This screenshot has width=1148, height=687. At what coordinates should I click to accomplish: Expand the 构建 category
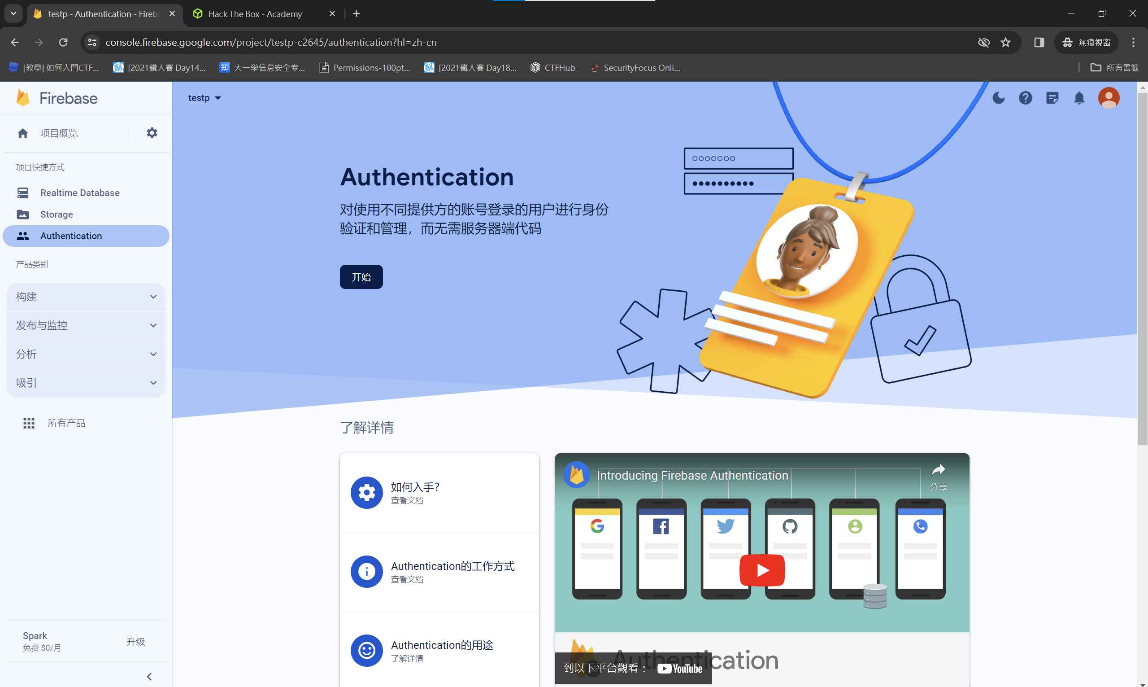point(86,297)
